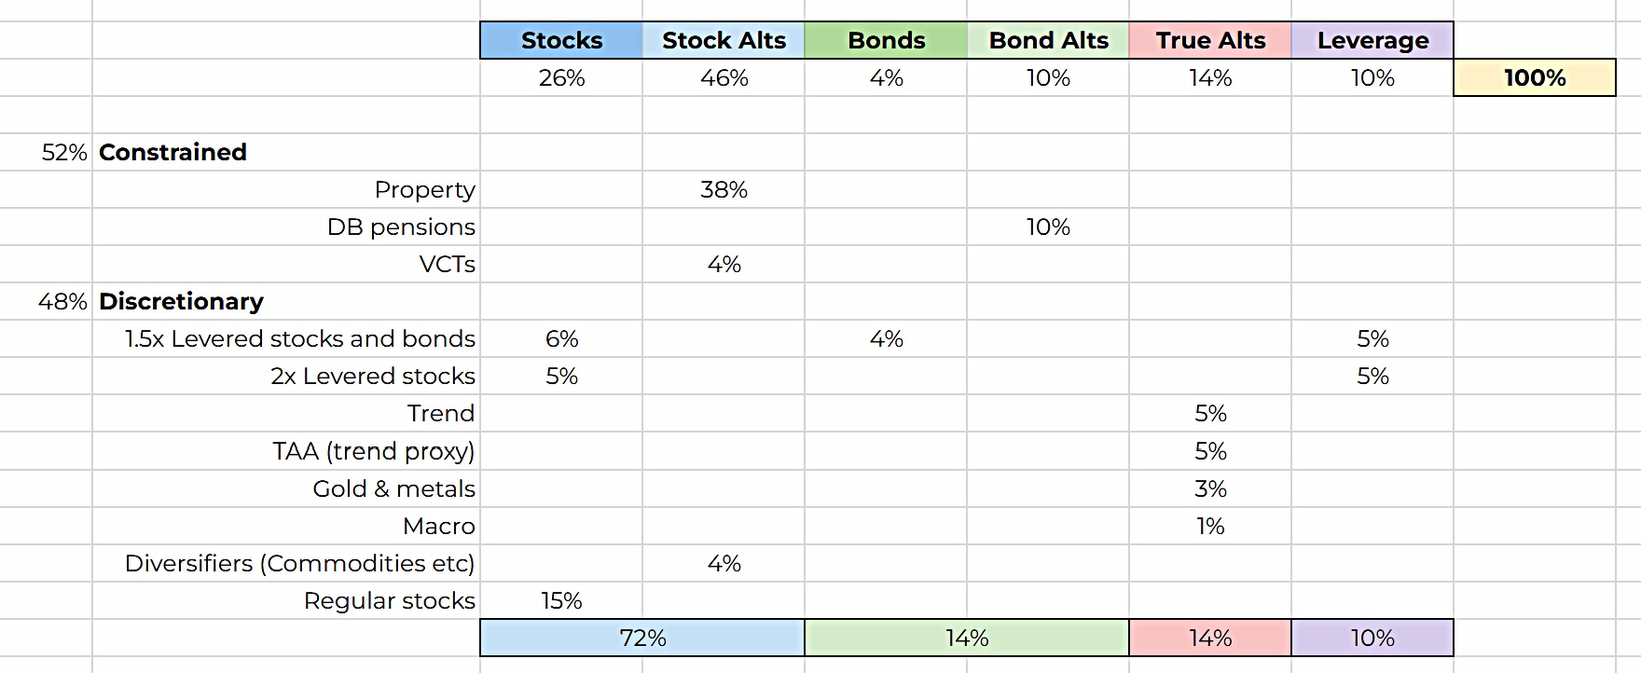The width and height of the screenshot is (1641, 673).
Task: Select the purple "Leverage" header cell
Action: tap(1372, 40)
